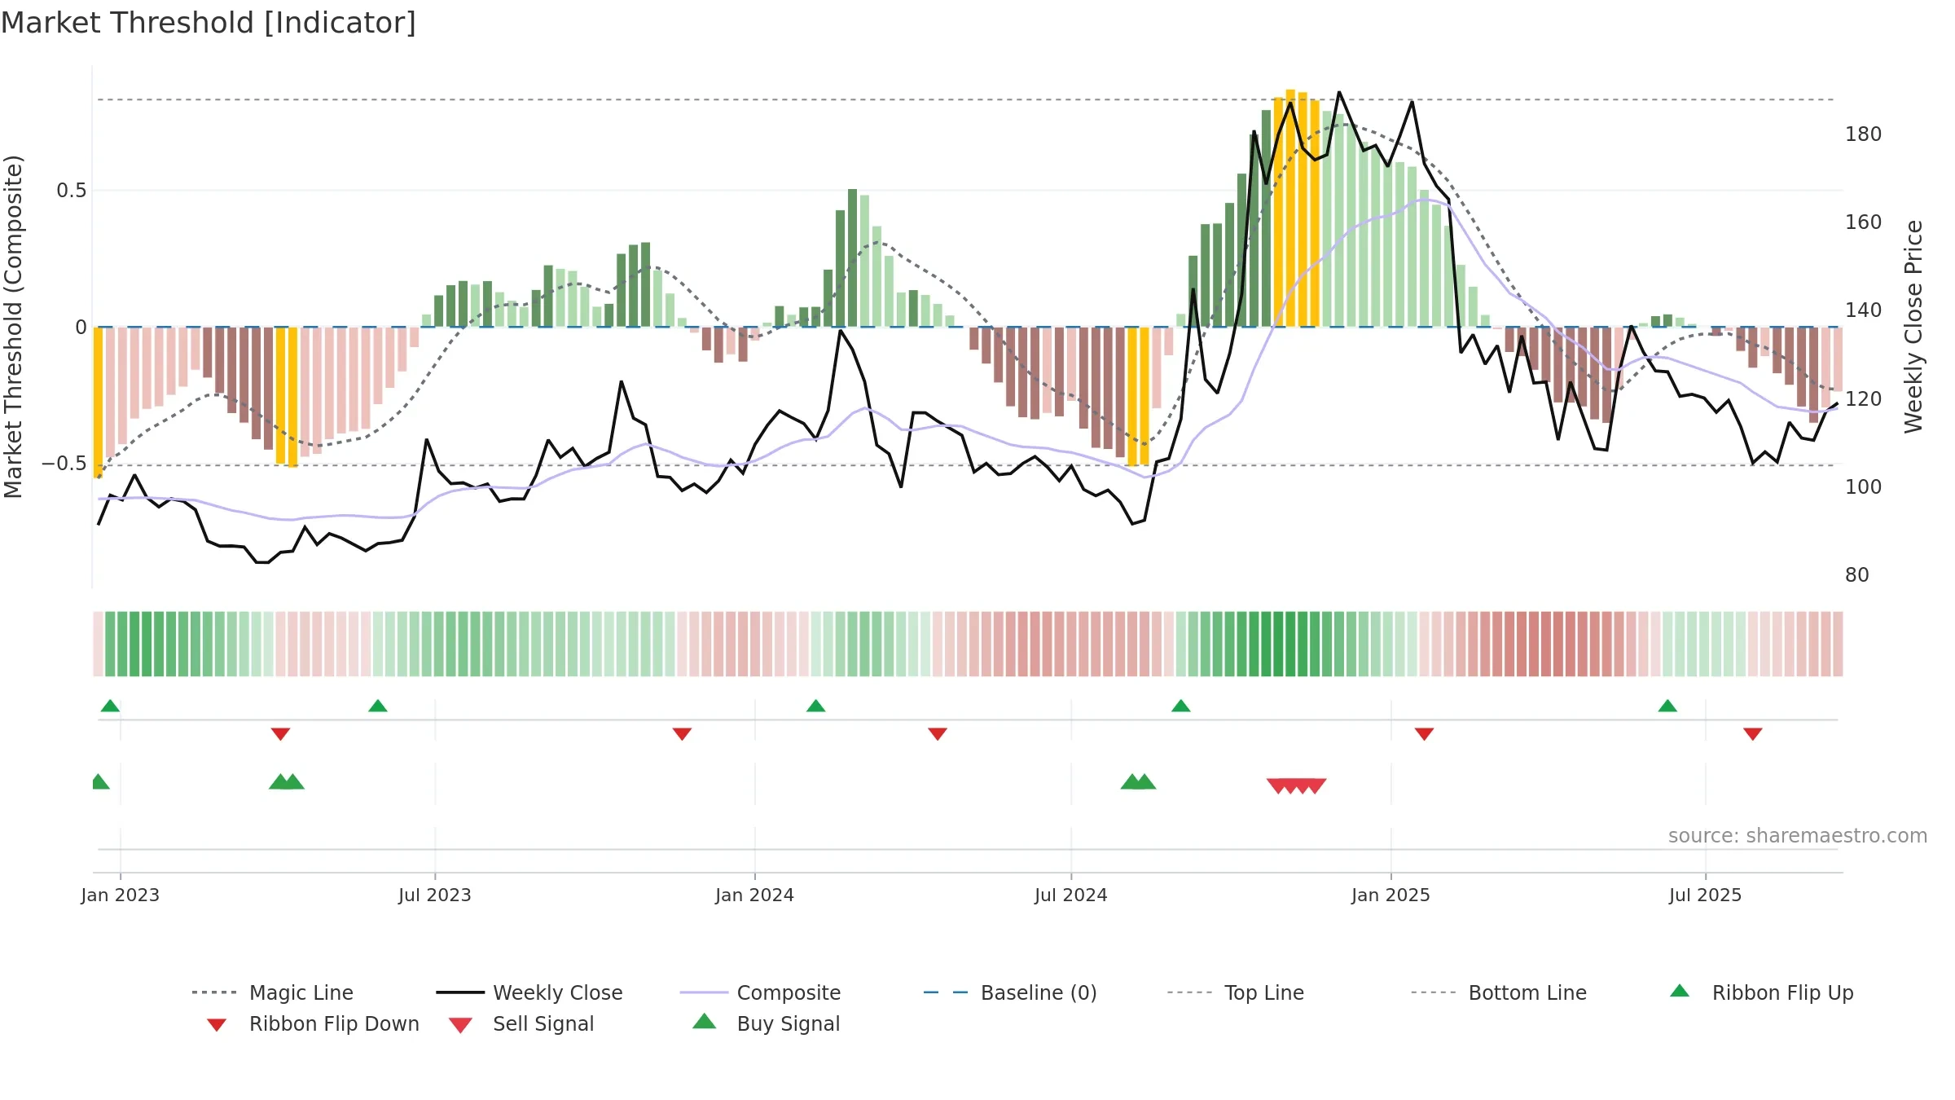Screen dimensions: 1955x1100
Task: Click the 100 price tick label
Action: point(1863,487)
